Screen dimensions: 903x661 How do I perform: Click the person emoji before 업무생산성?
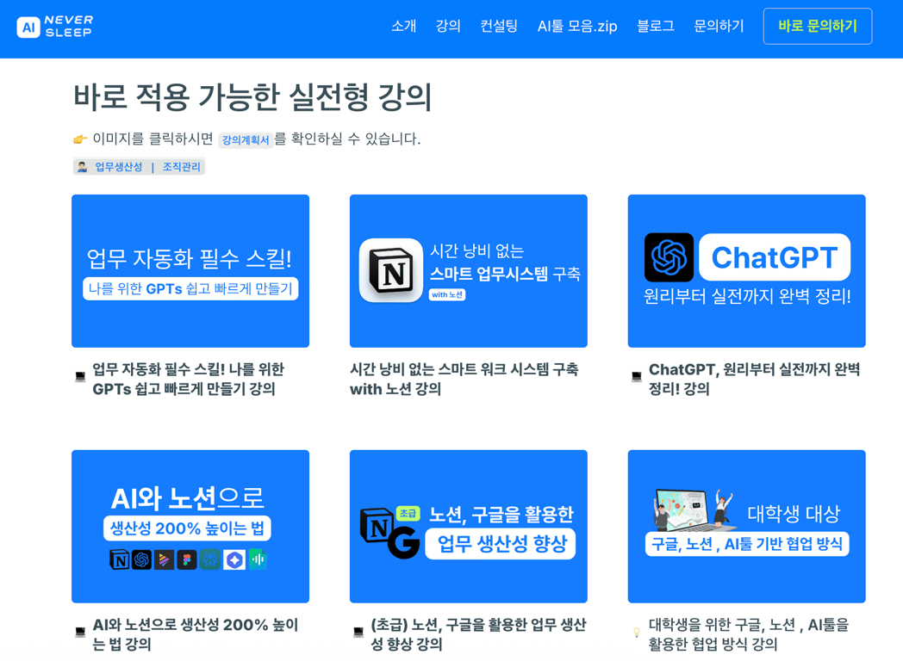[x=83, y=167]
